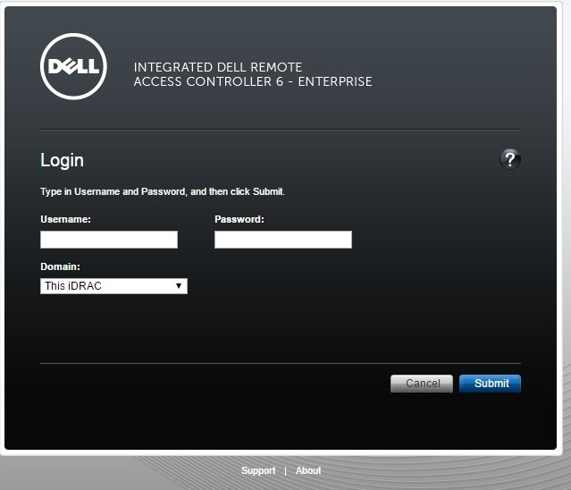Open the Support link in footer
Viewport: 571px width, 490px height.
click(x=258, y=470)
